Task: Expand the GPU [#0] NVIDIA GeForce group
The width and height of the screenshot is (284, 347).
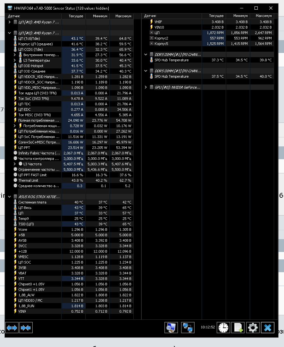Action: tap(146, 87)
